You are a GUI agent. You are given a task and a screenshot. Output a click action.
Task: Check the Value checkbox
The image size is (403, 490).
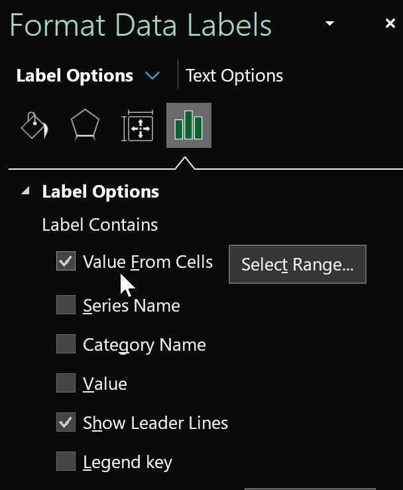(x=66, y=383)
